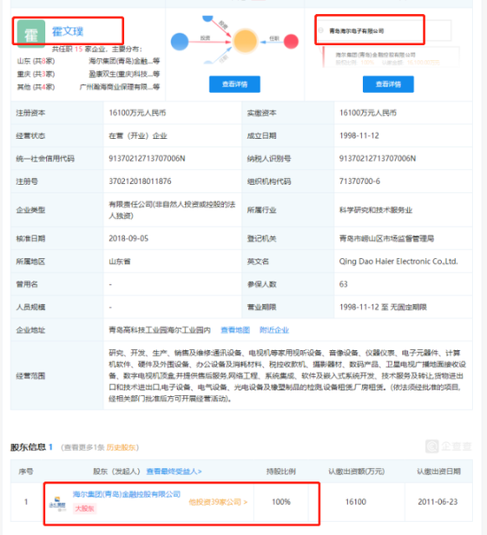Select 青岛海尔电子有限公司 equity tree node
Screen dimensions: 487x535
[357, 31]
